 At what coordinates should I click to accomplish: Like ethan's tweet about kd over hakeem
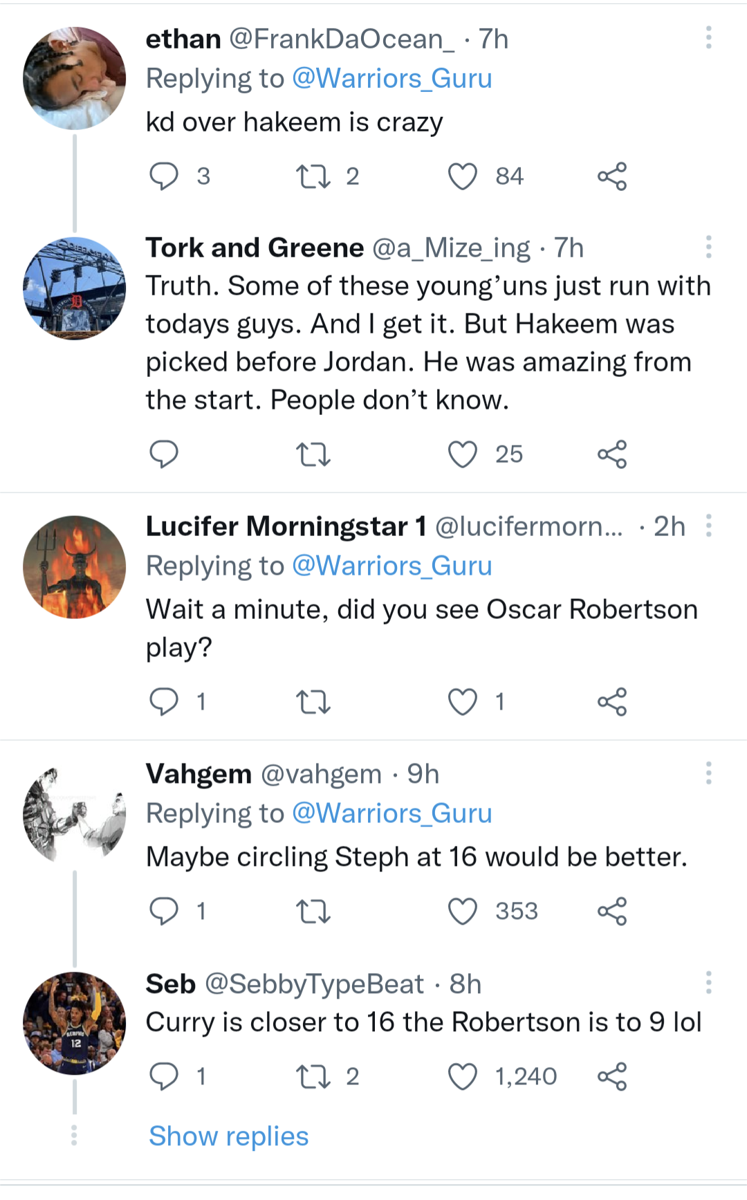coord(463,176)
